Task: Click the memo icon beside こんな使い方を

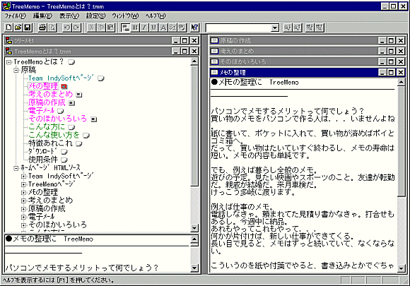Action: (x=86, y=136)
